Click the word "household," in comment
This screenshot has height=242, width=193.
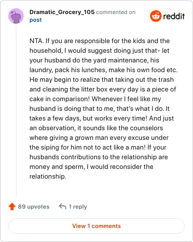click(46, 50)
